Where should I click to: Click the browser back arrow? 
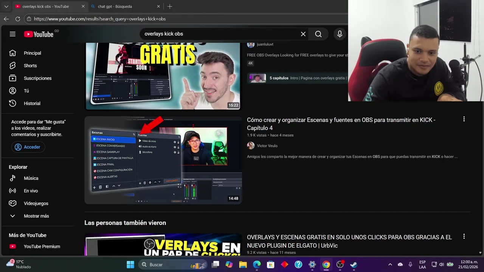point(6,19)
